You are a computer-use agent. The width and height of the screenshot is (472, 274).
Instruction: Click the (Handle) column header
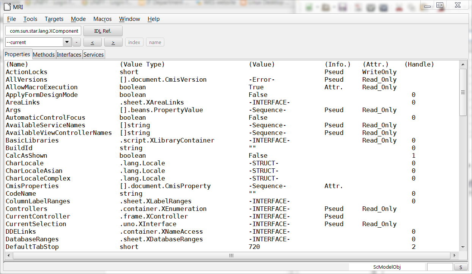click(x=419, y=64)
